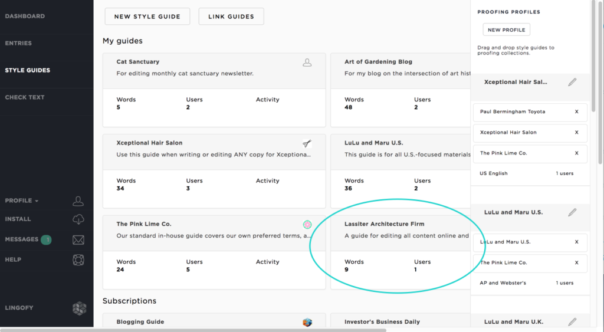Click scissors icon on Xceptional Hair Salon card
604x332 pixels.
[307, 144]
